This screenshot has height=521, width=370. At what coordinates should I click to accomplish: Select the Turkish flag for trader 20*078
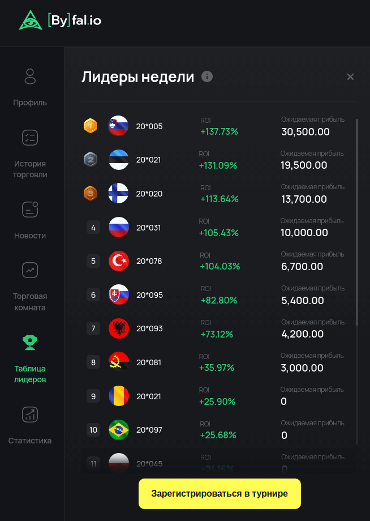pos(119,261)
